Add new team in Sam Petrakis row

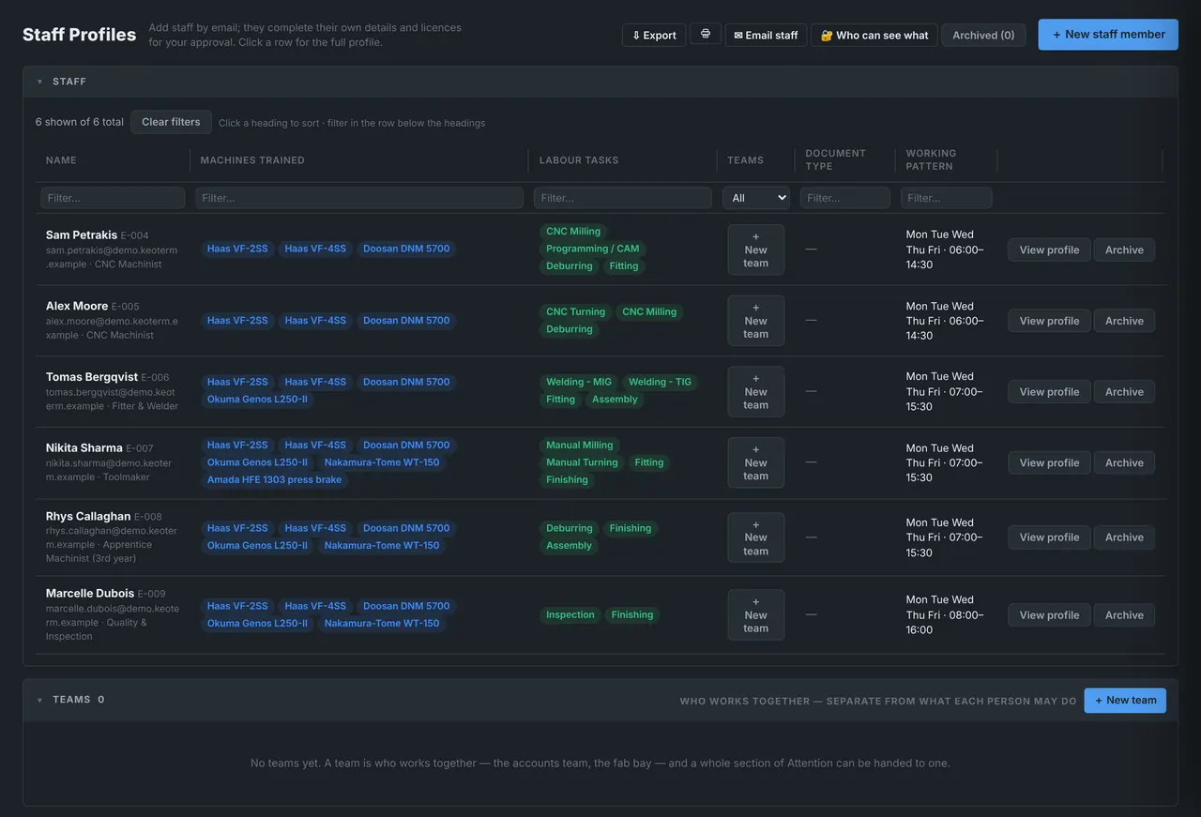click(755, 250)
